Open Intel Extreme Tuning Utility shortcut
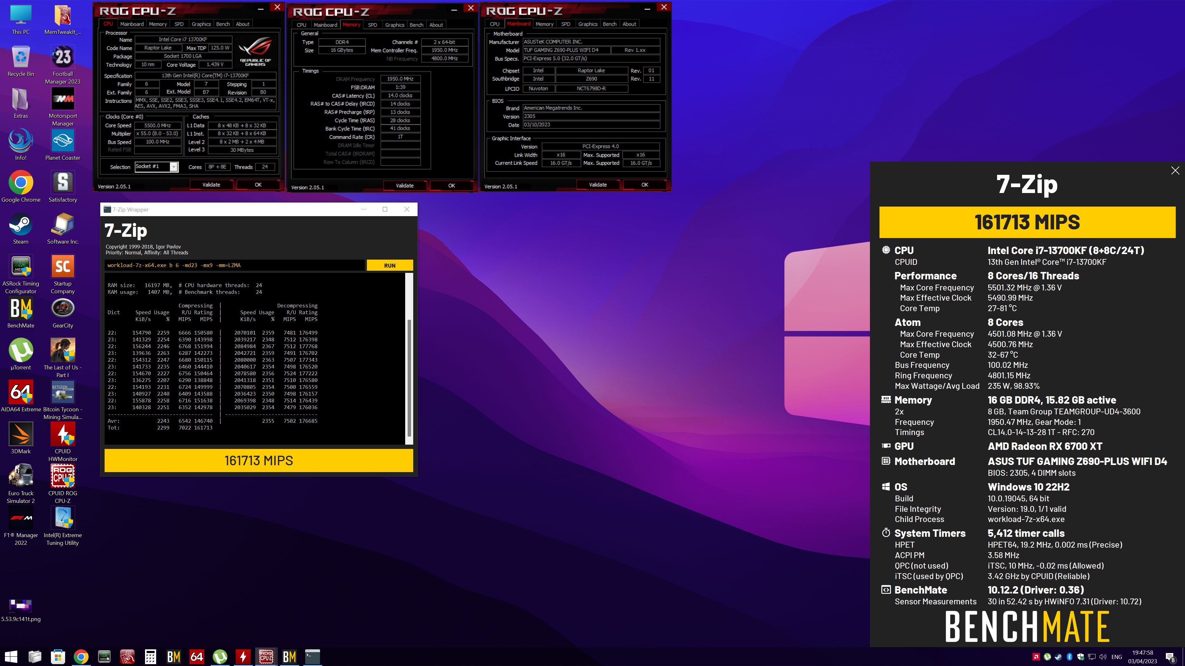1185x666 pixels. 63,526
